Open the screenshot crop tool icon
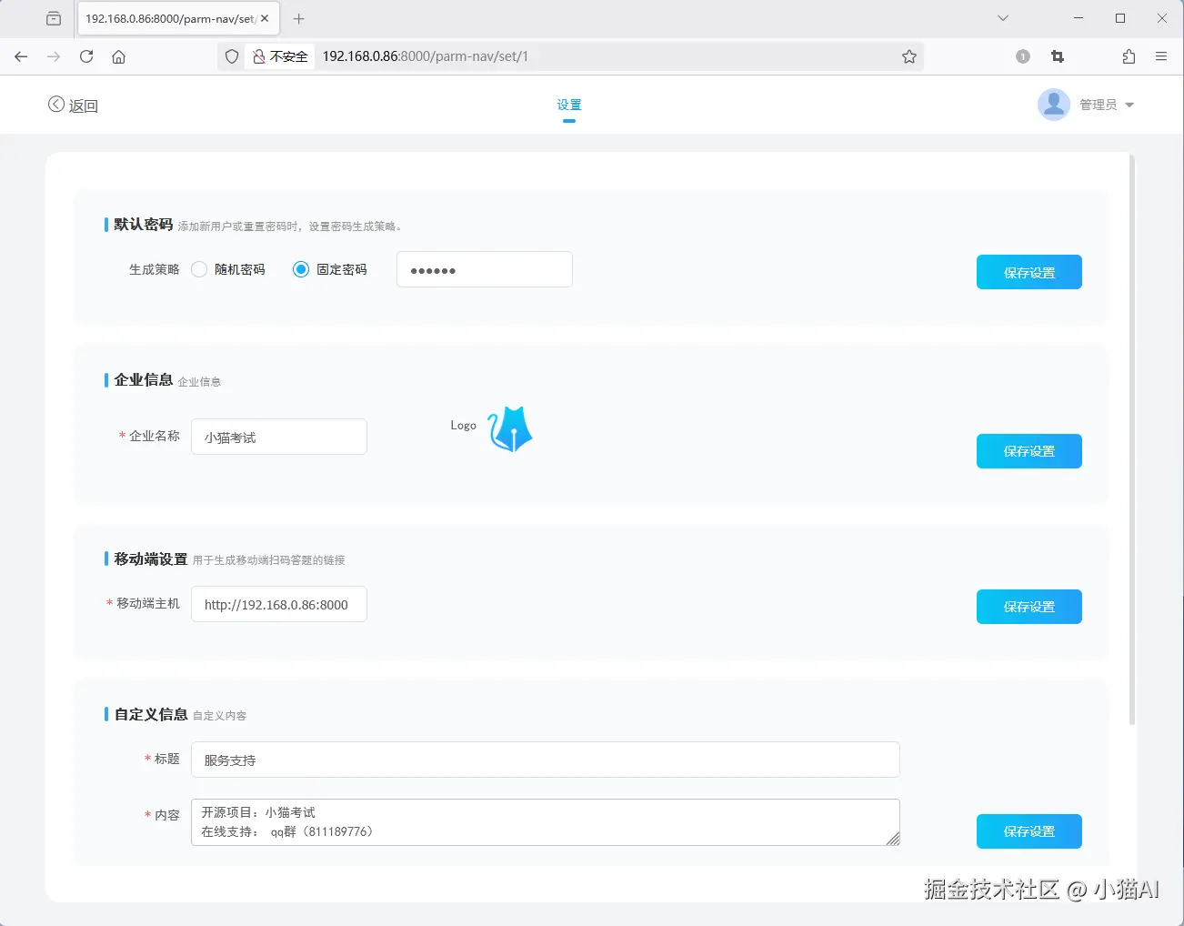 pos(1057,55)
